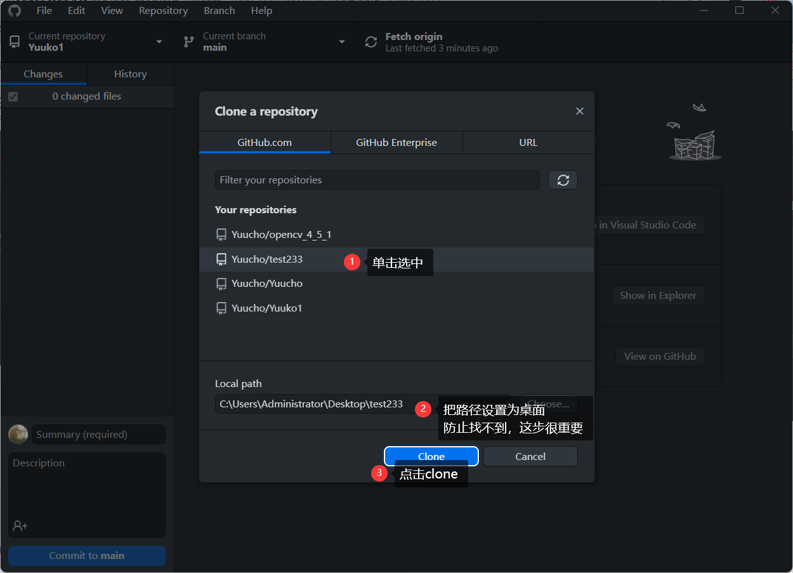
Task: Click the blue Clone button
Action: coord(431,456)
